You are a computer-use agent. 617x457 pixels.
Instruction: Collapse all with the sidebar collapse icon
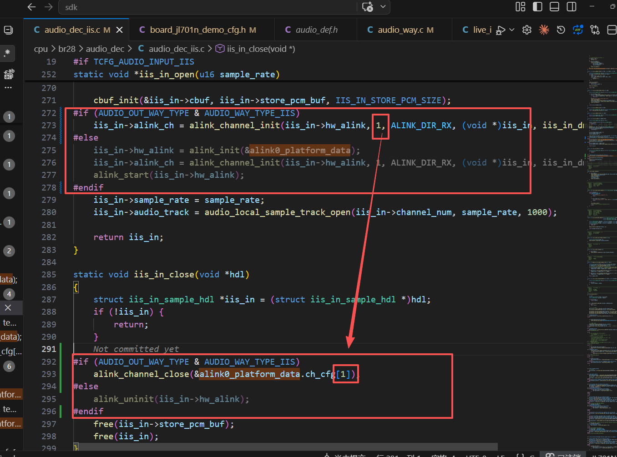point(8,30)
